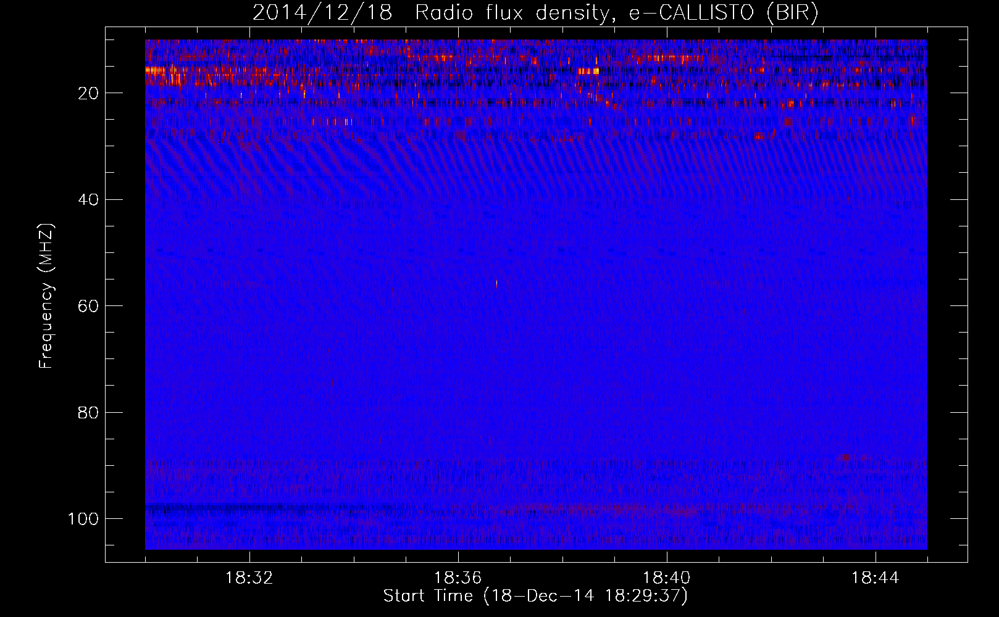Click the bright yellow burst near 18:38
Screen dimensions: 999x617
588,71
